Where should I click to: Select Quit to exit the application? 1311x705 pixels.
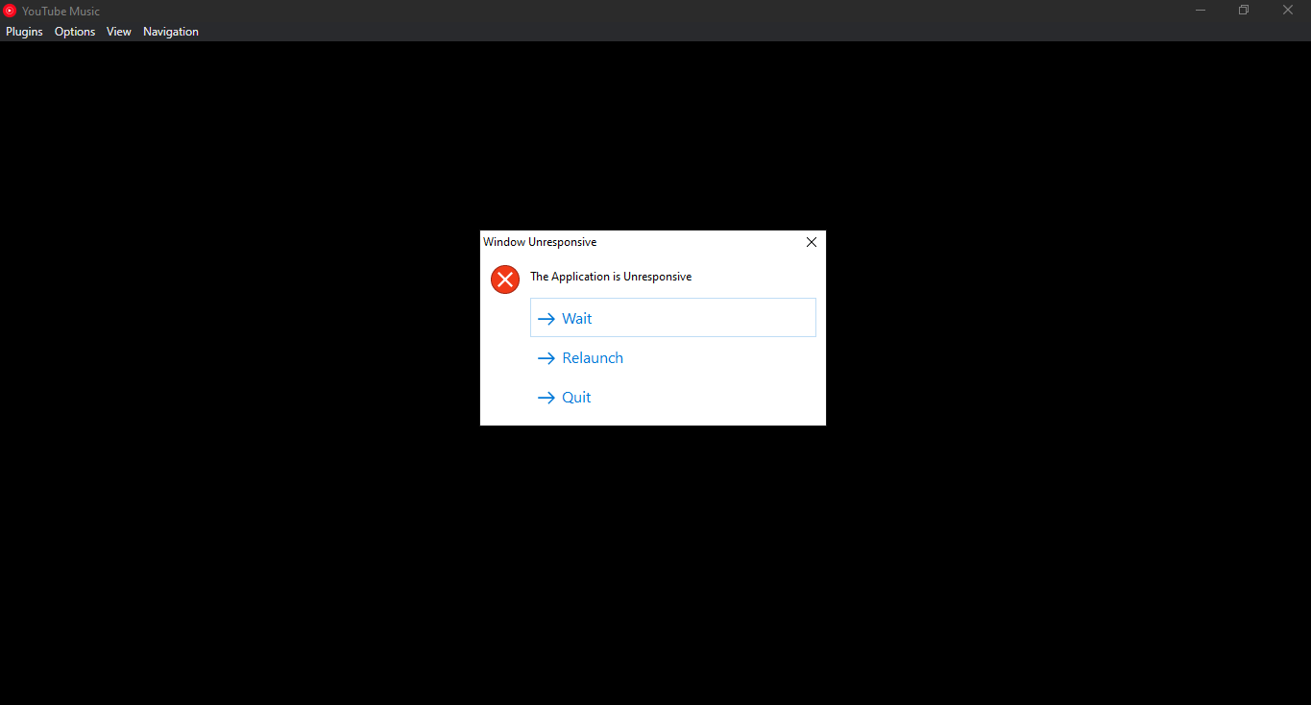click(x=576, y=397)
